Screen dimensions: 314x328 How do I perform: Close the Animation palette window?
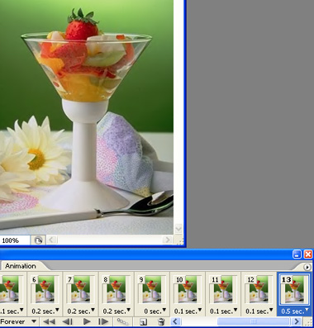pyautogui.click(x=307, y=254)
